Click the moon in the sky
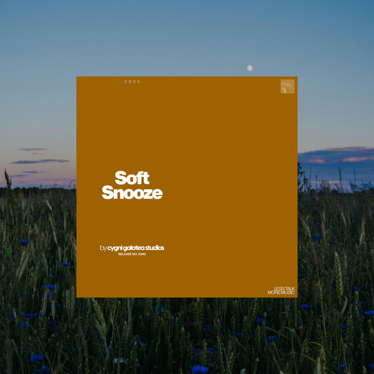 tap(250, 68)
